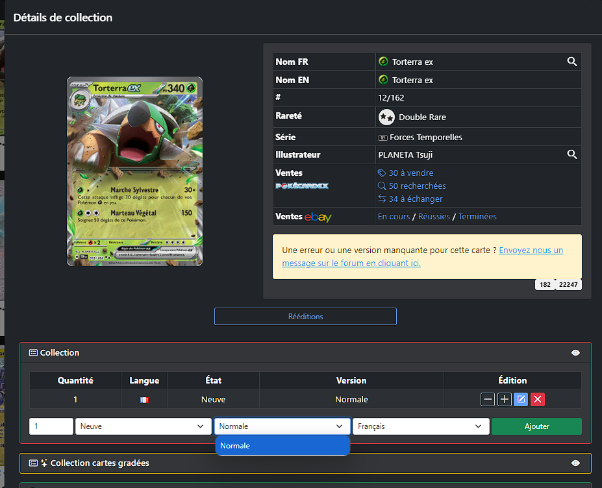Click PLANETA Tsuji illustrator name

[x=405, y=154]
